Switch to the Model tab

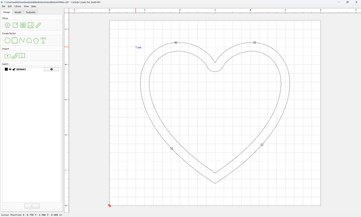[x=18, y=12]
